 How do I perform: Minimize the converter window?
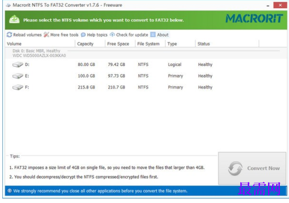pyautogui.click(x=268, y=5)
